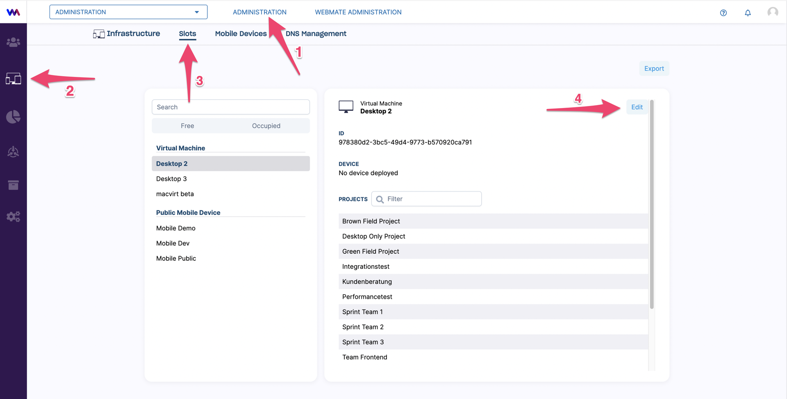Open the ADMINISTRATION top menu
787x399 pixels.
tap(259, 12)
